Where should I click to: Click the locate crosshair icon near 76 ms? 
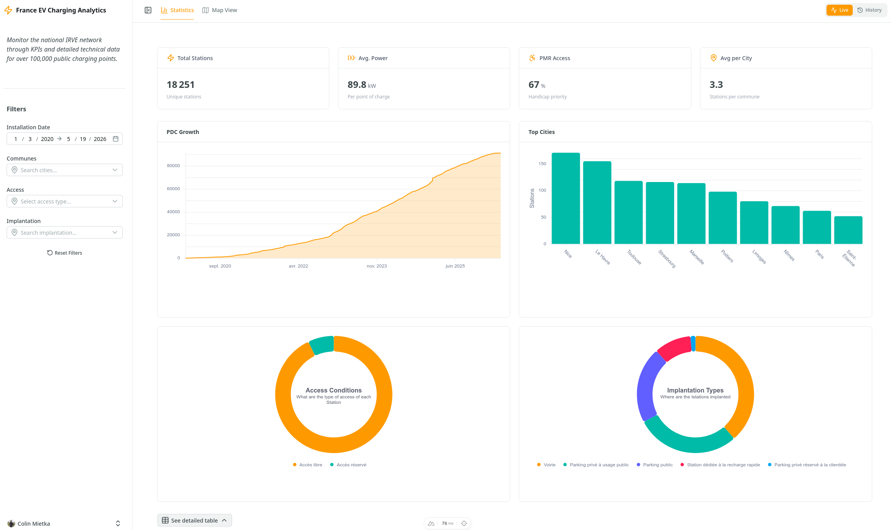click(464, 523)
